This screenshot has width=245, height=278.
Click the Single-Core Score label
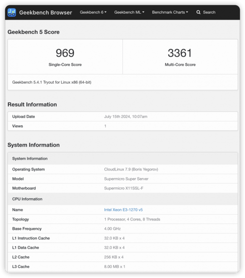65,64
